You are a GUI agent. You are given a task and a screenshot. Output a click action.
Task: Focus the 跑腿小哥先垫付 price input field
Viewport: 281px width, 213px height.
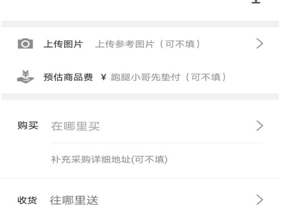[169, 77]
